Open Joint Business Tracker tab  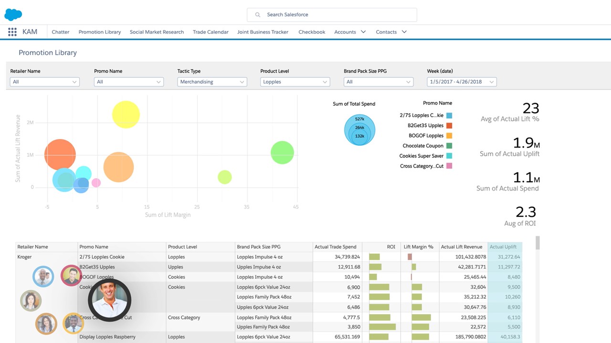pyautogui.click(x=263, y=32)
